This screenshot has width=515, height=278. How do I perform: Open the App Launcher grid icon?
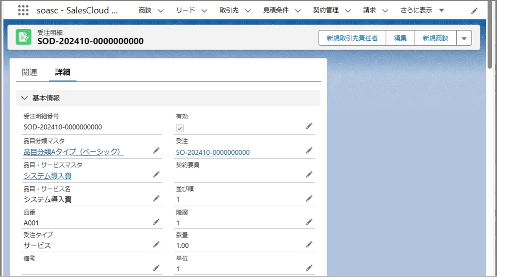(23, 10)
